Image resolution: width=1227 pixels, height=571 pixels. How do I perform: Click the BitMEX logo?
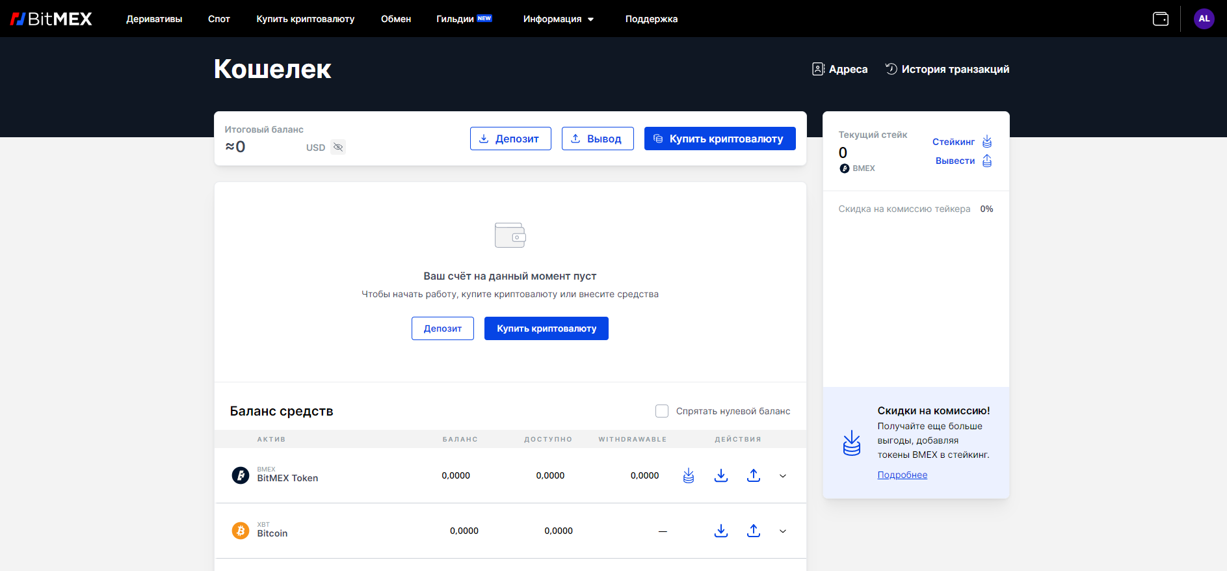coord(51,19)
